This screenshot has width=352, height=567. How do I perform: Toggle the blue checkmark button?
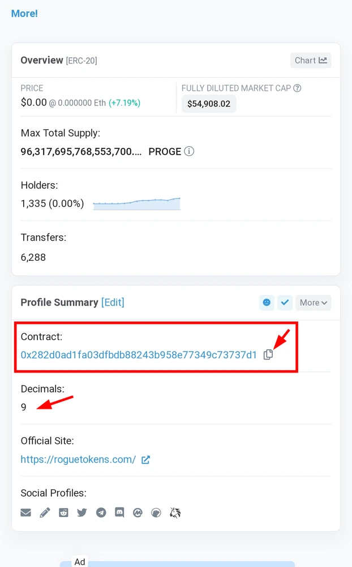click(285, 302)
